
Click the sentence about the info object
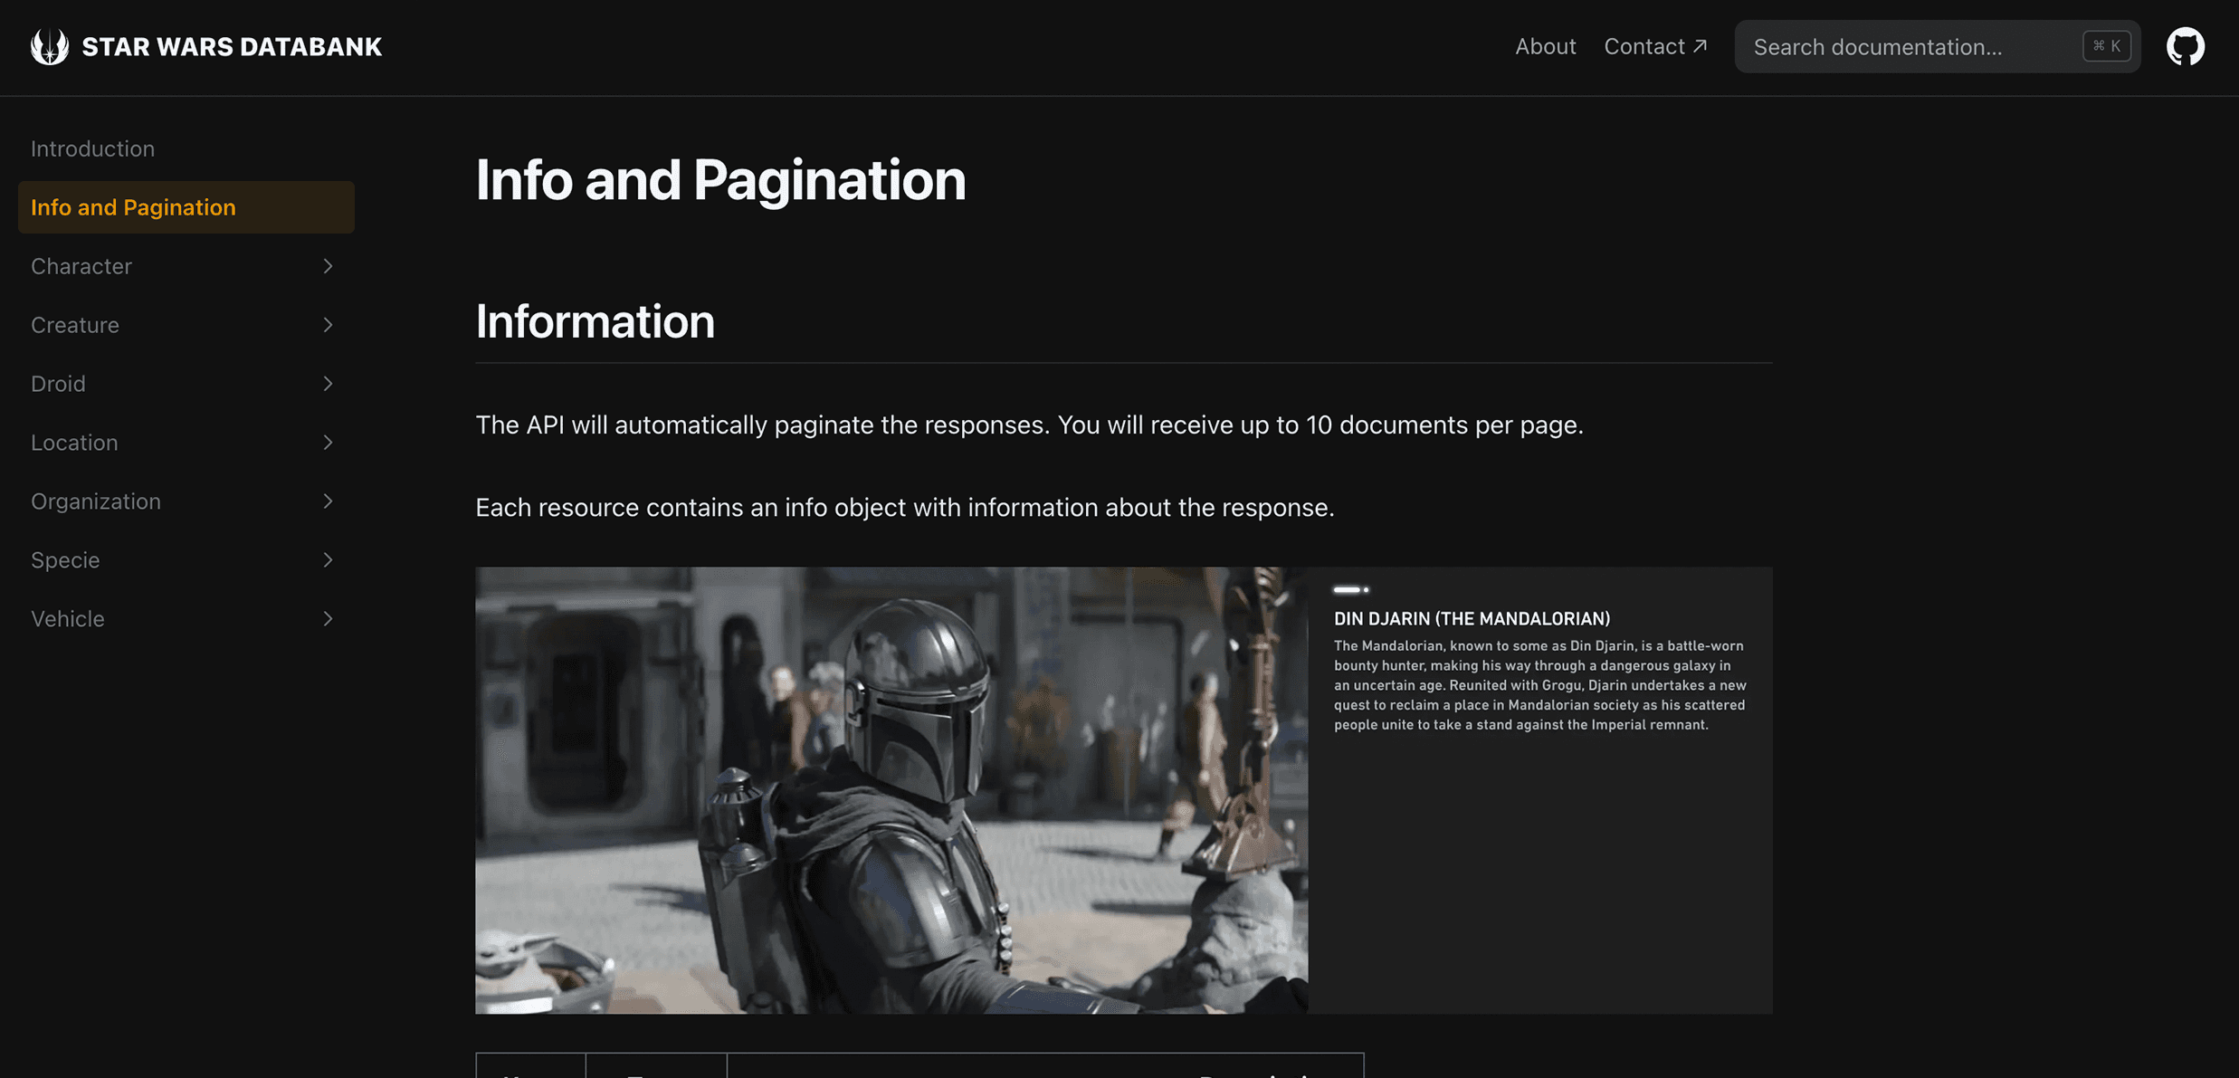click(x=905, y=508)
